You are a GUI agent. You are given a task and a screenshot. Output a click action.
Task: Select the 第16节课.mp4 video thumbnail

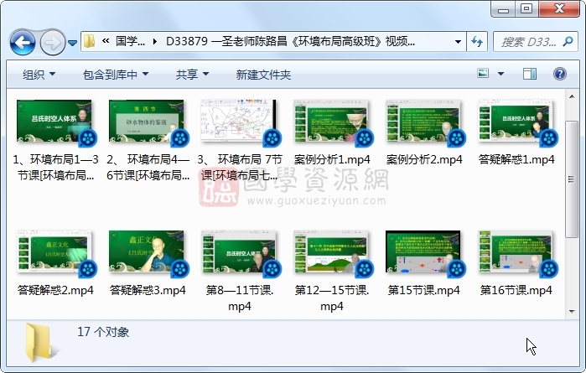click(x=516, y=251)
